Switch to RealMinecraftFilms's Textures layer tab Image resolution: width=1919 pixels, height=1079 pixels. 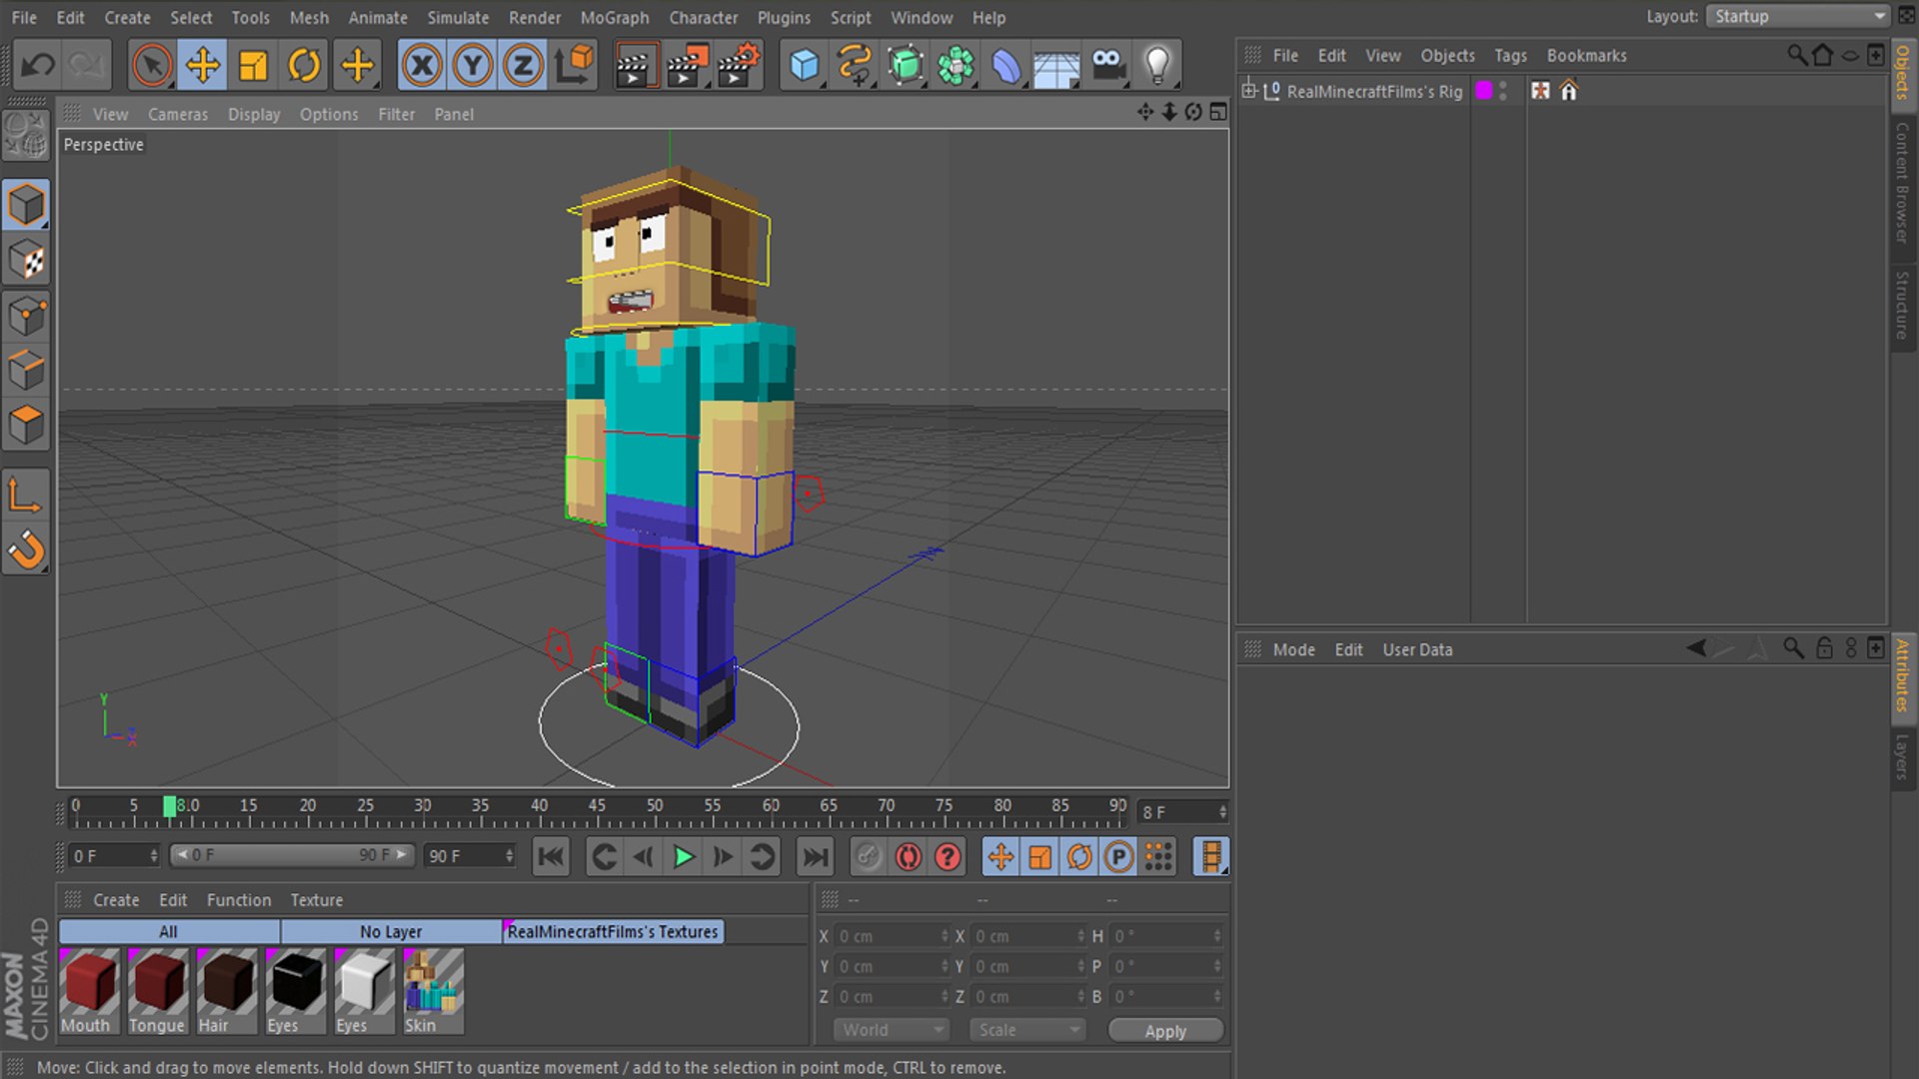pyautogui.click(x=613, y=931)
